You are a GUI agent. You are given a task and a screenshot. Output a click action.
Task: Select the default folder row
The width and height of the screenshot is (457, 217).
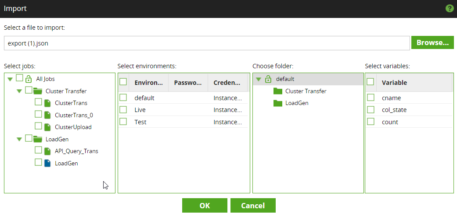click(308, 79)
